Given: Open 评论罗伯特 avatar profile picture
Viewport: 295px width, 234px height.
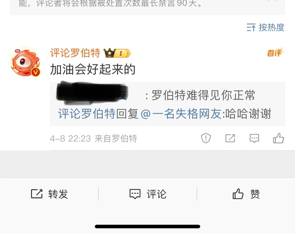Looking at the screenshot, I should (25, 62).
